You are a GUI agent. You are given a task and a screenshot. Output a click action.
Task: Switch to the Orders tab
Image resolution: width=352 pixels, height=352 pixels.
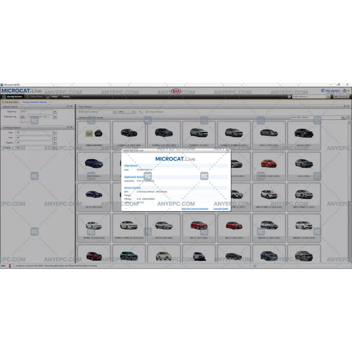(x=54, y=96)
